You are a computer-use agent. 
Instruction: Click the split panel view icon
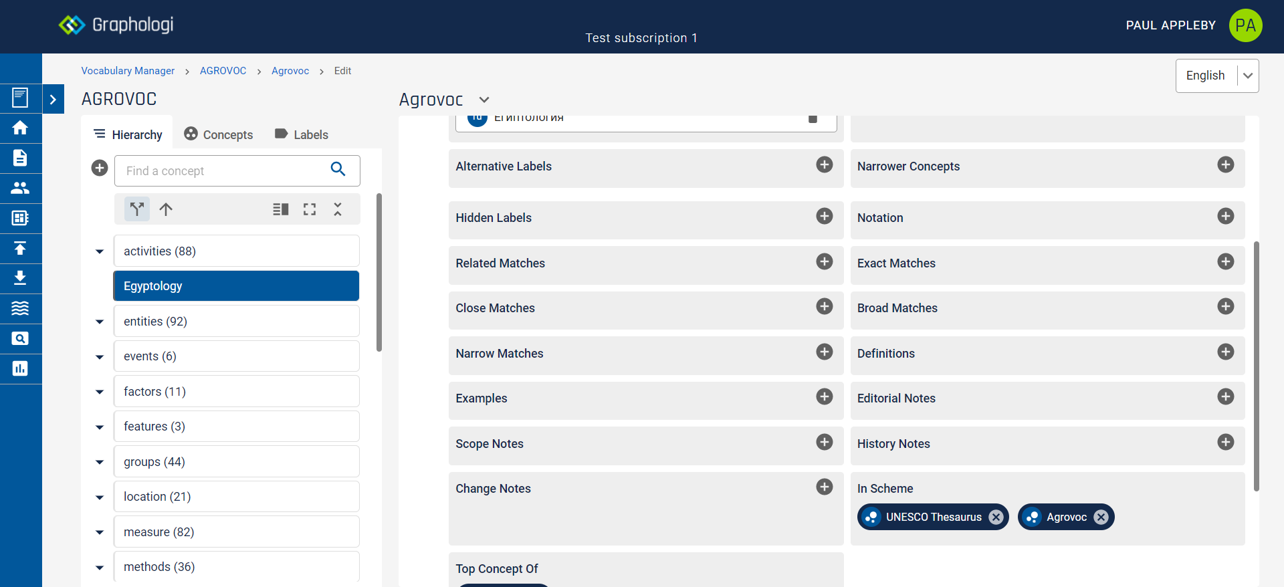tap(280, 209)
